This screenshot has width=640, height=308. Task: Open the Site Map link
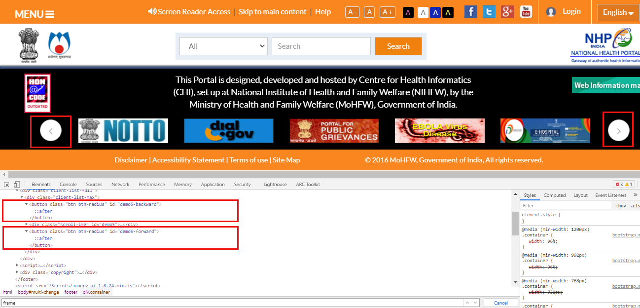286,160
